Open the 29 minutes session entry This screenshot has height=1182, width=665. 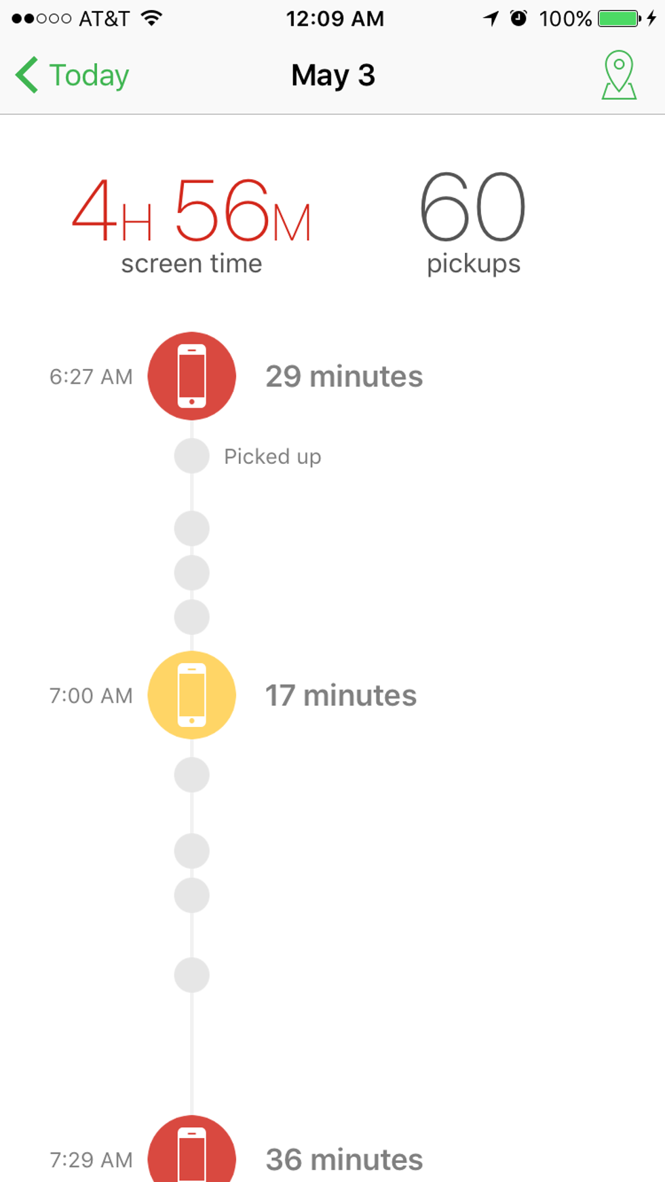pos(344,376)
